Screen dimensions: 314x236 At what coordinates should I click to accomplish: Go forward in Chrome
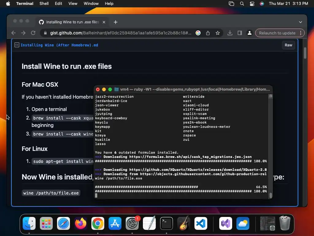23,33
